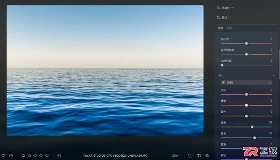
Task: Switch to the 遮罩 masking tab
Action: click(229, 28)
